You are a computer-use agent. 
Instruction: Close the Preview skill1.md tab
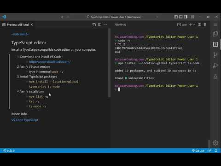click(x=32, y=24)
